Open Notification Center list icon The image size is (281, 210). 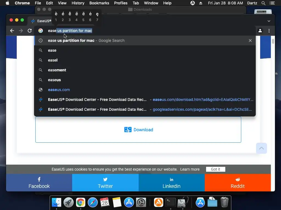point(272,3)
